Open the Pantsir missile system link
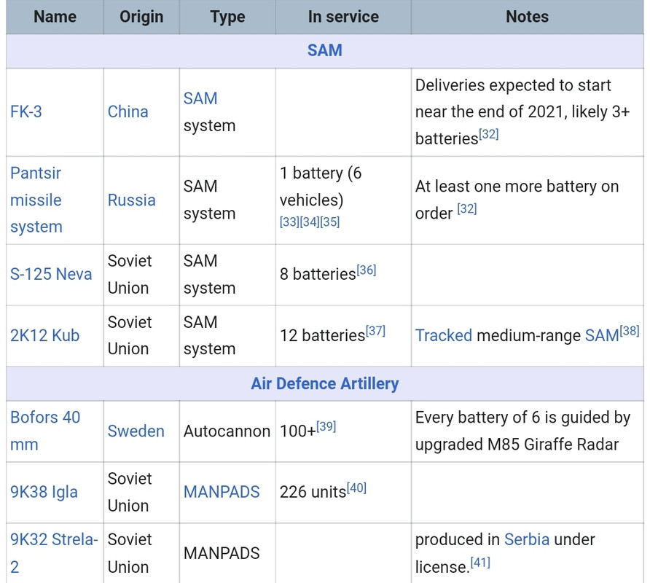This screenshot has width=650, height=583. click(36, 200)
